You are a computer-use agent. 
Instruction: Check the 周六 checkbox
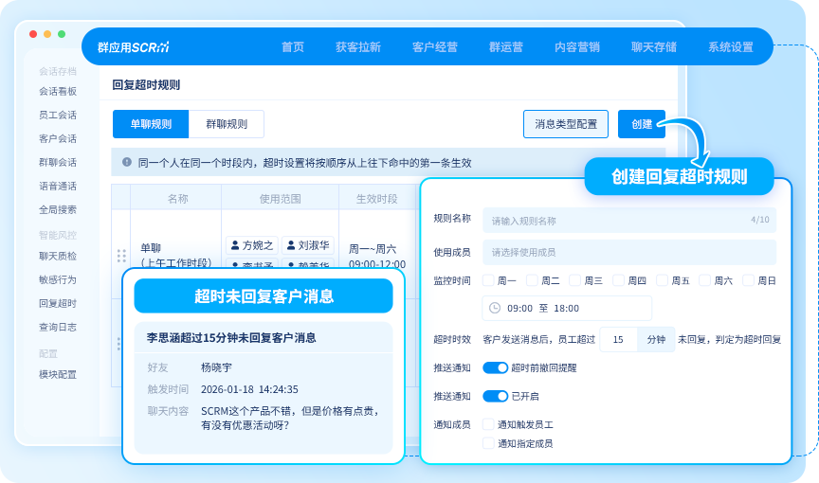click(x=704, y=280)
